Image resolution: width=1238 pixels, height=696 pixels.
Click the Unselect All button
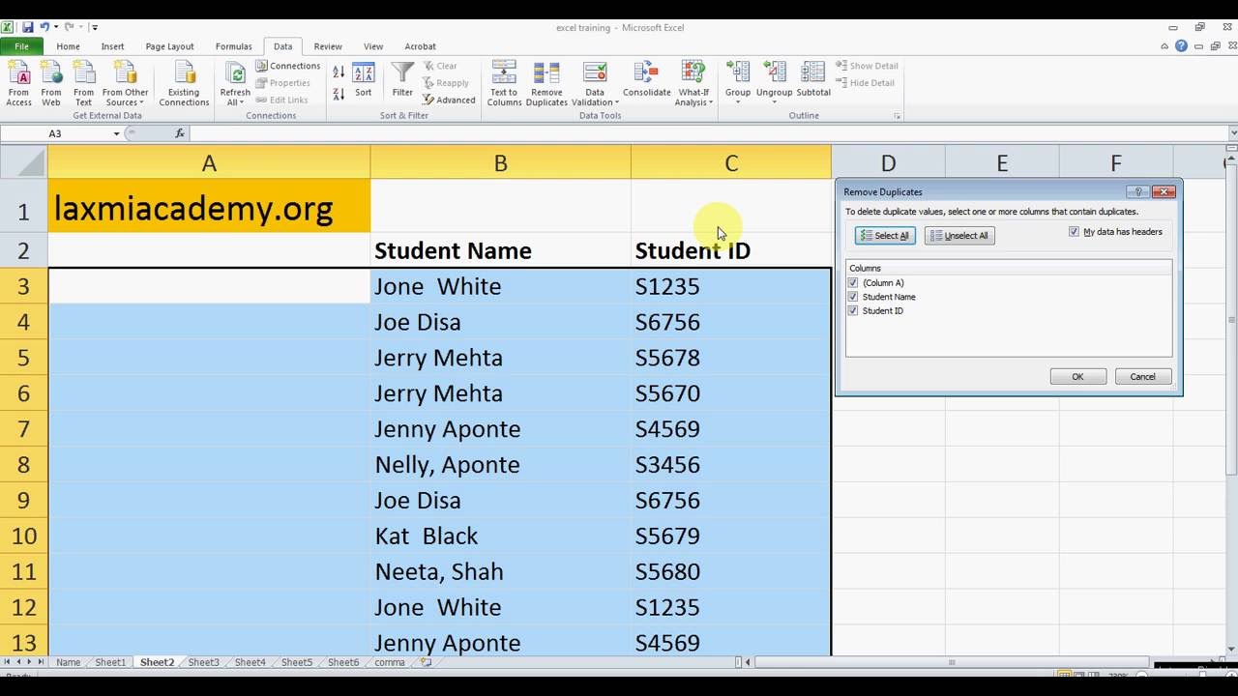pyautogui.click(x=959, y=236)
